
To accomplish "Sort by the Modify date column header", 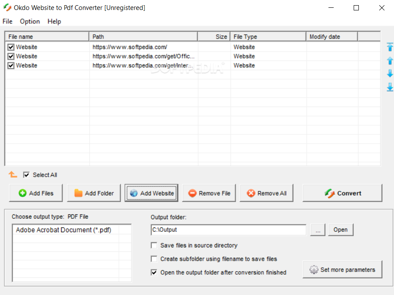I will click(332, 37).
